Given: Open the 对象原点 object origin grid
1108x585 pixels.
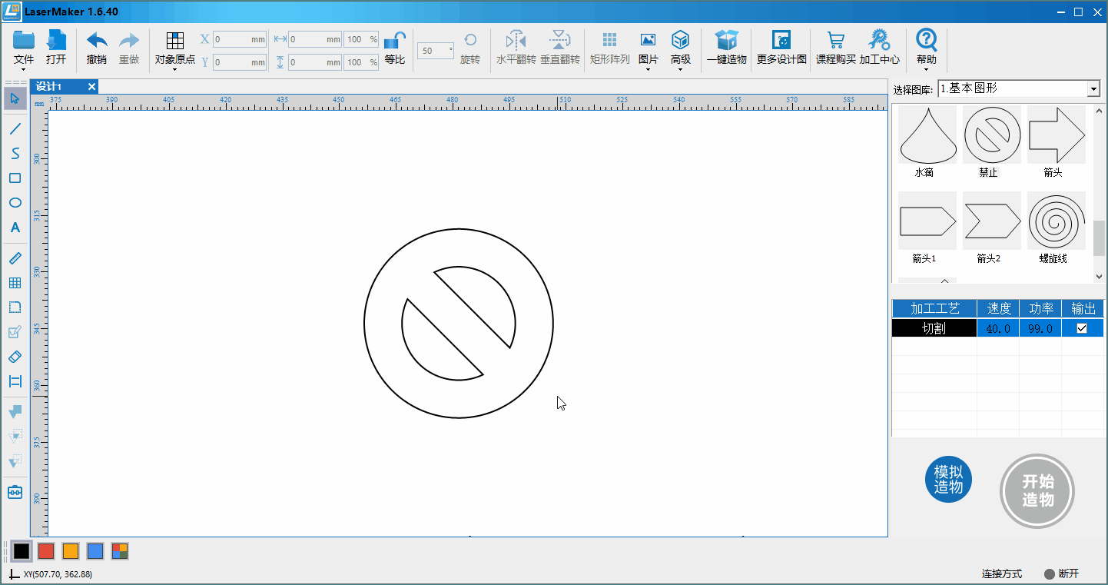Looking at the screenshot, I should coord(175,41).
